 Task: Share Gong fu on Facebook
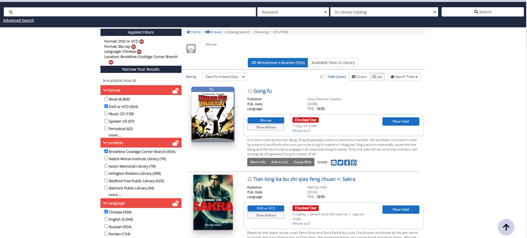(347, 162)
